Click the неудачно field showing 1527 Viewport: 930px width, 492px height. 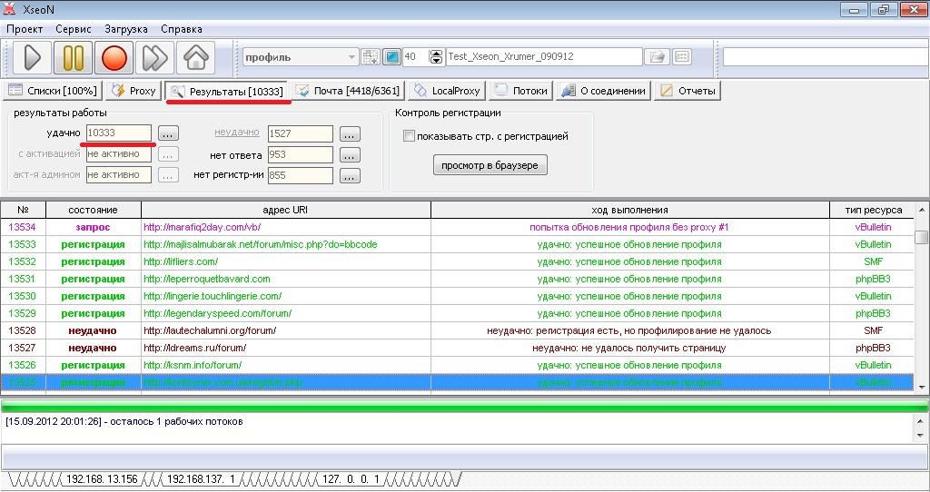(x=300, y=133)
